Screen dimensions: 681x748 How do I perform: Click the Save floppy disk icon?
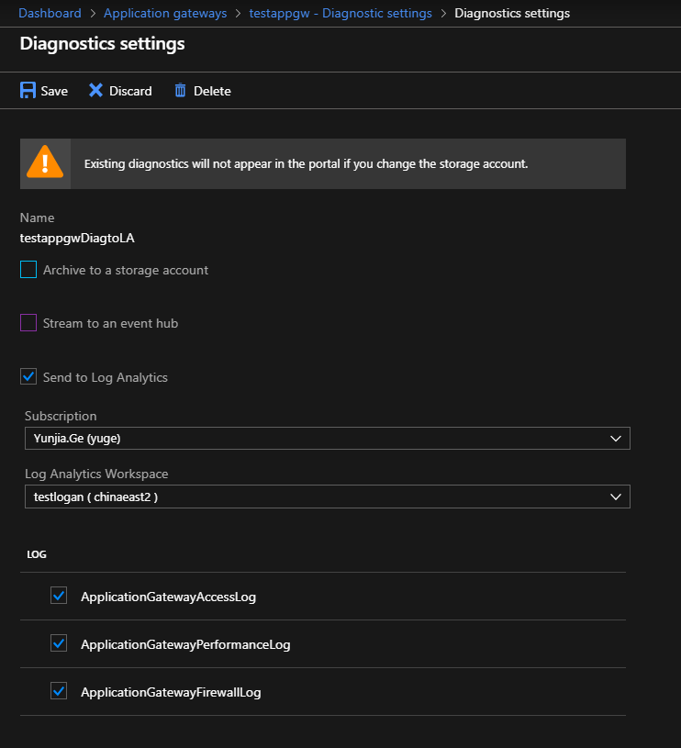pos(28,91)
